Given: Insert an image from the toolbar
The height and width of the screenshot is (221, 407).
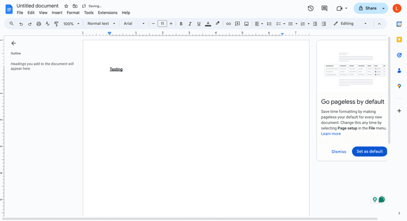Looking at the screenshot, I should [x=246, y=24].
